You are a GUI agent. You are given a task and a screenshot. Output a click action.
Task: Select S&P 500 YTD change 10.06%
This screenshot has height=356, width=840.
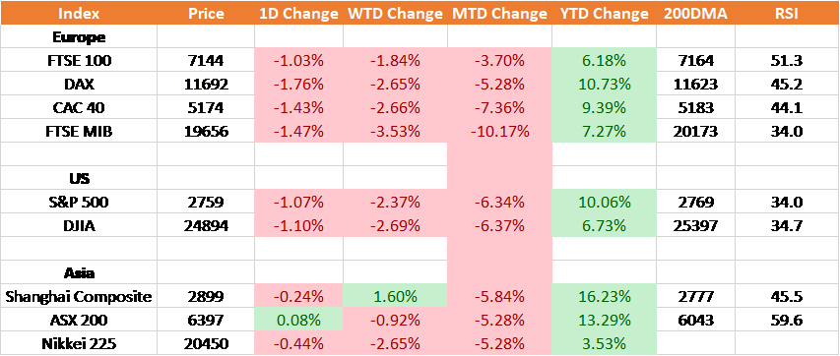tap(604, 202)
